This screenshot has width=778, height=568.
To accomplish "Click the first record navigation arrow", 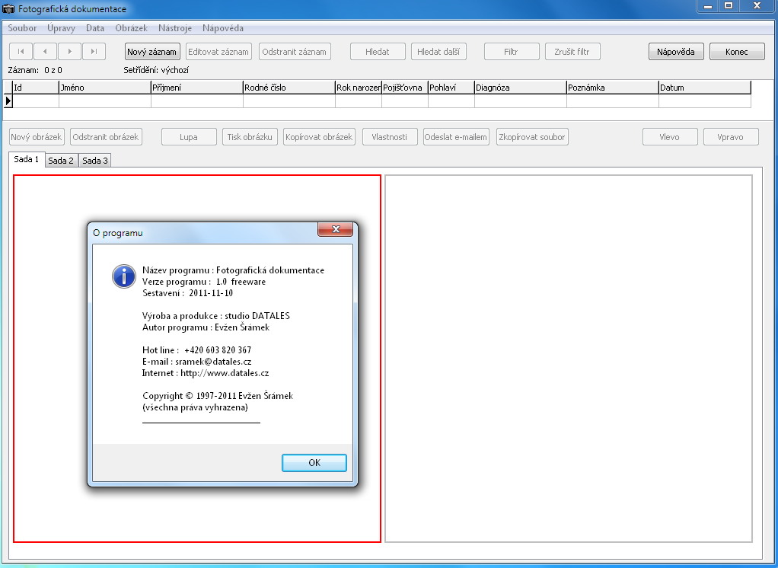I will click(x=21, y=52).
